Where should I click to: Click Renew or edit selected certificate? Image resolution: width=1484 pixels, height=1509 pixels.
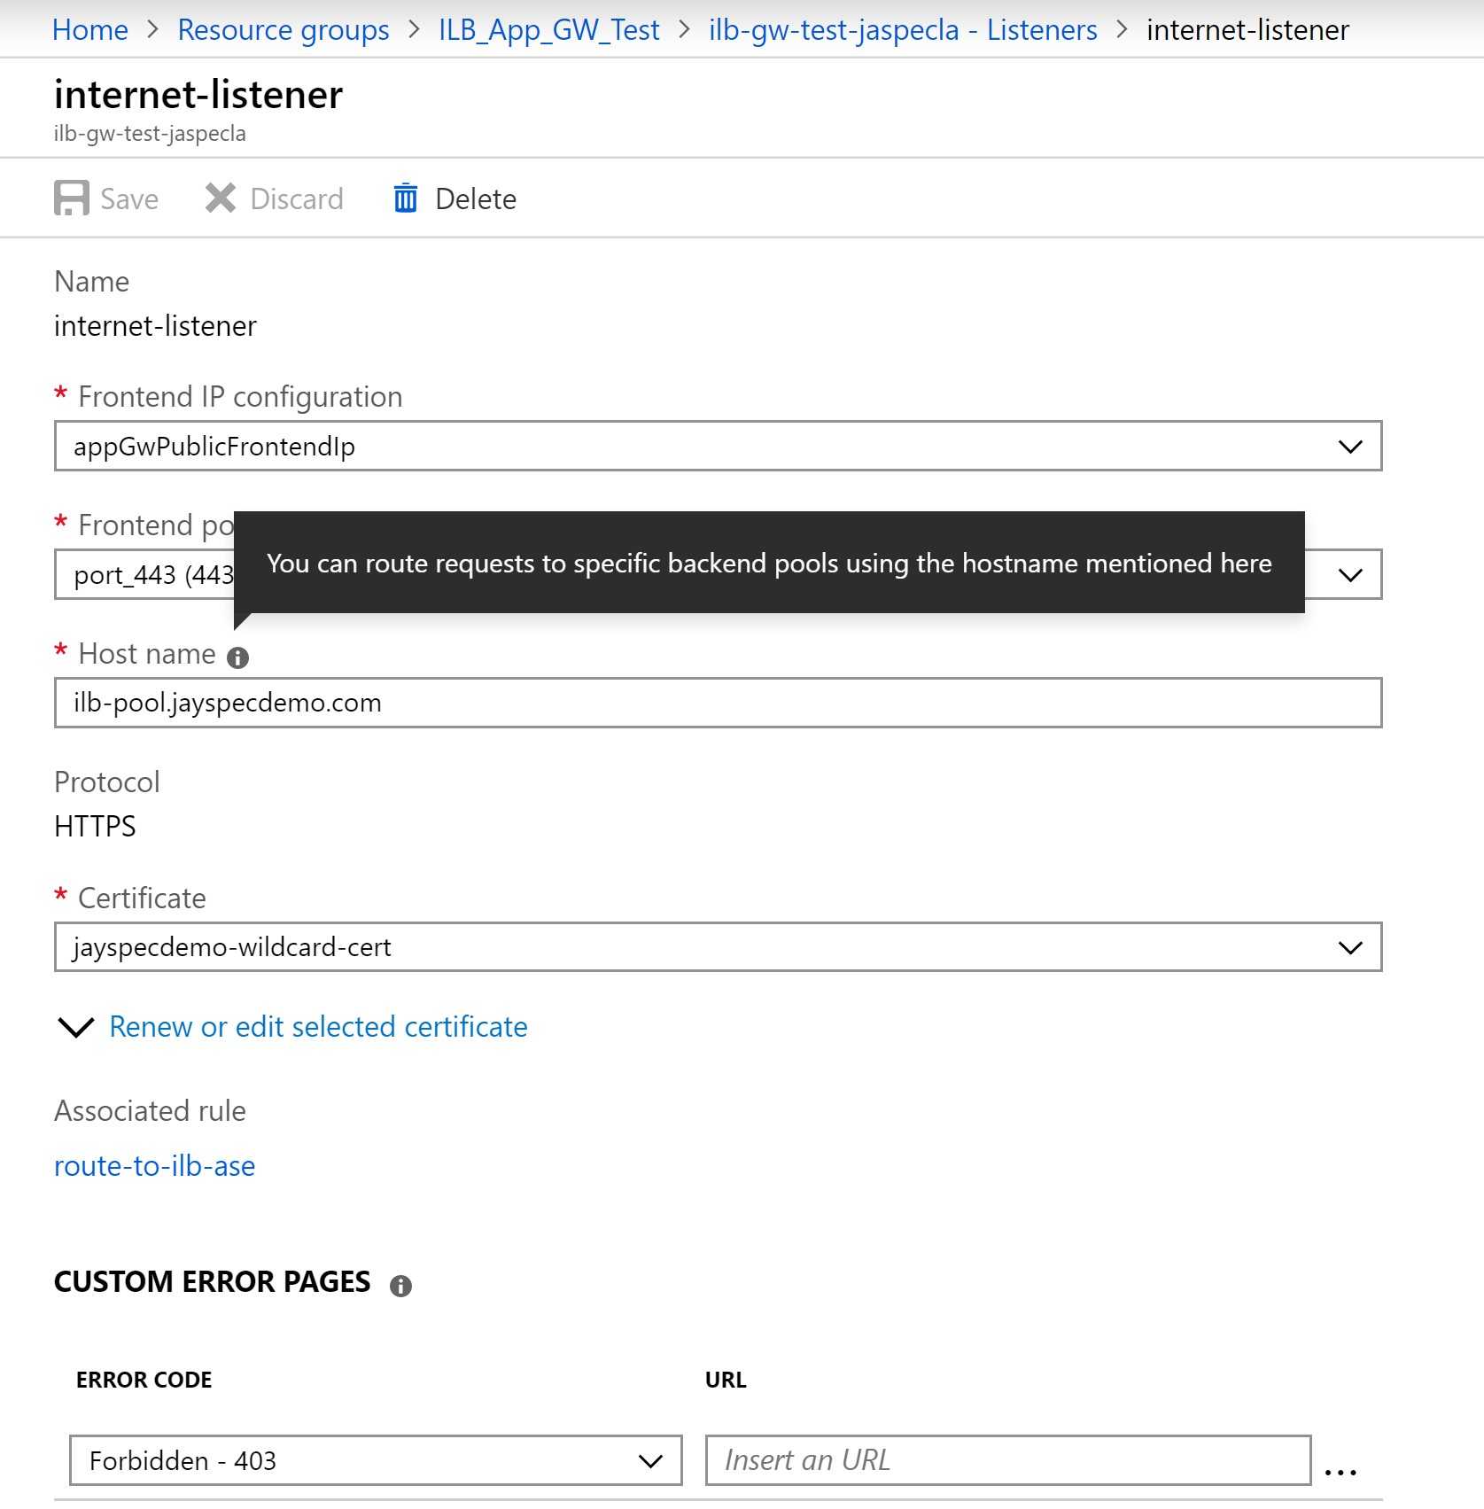[318, 1027]
